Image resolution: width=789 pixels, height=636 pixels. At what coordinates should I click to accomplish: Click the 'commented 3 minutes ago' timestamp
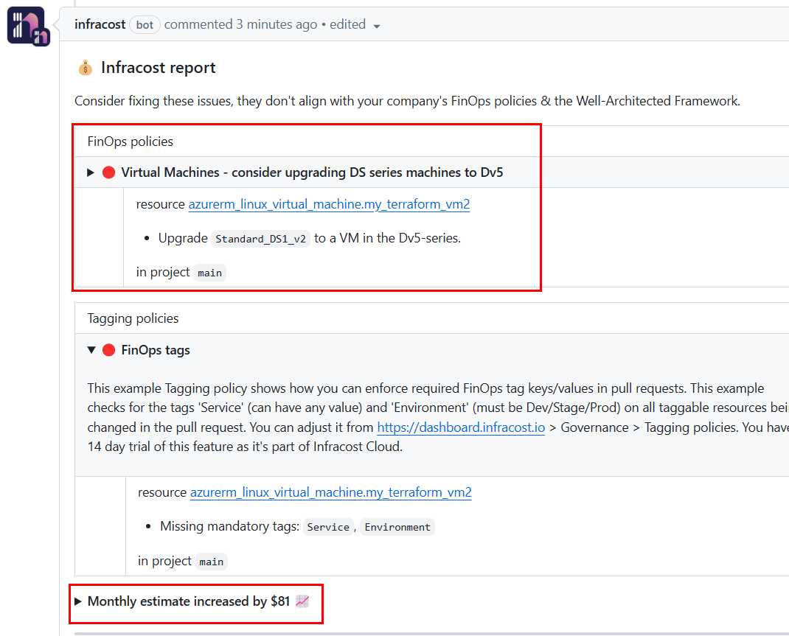(x=240, y=24)
